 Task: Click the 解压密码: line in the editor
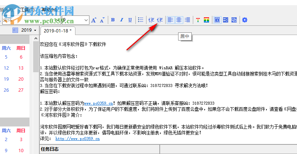[50, 92]
